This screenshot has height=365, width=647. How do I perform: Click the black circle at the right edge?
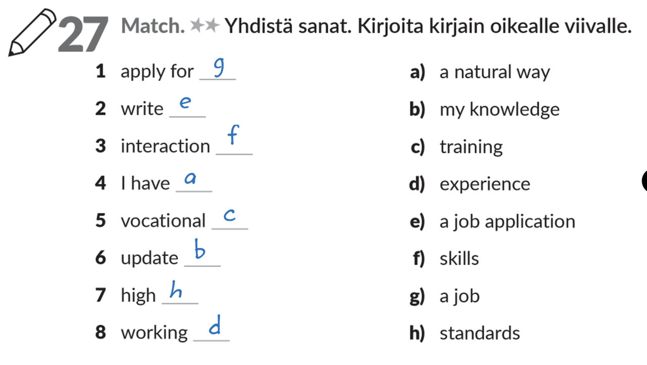(644, 181)
